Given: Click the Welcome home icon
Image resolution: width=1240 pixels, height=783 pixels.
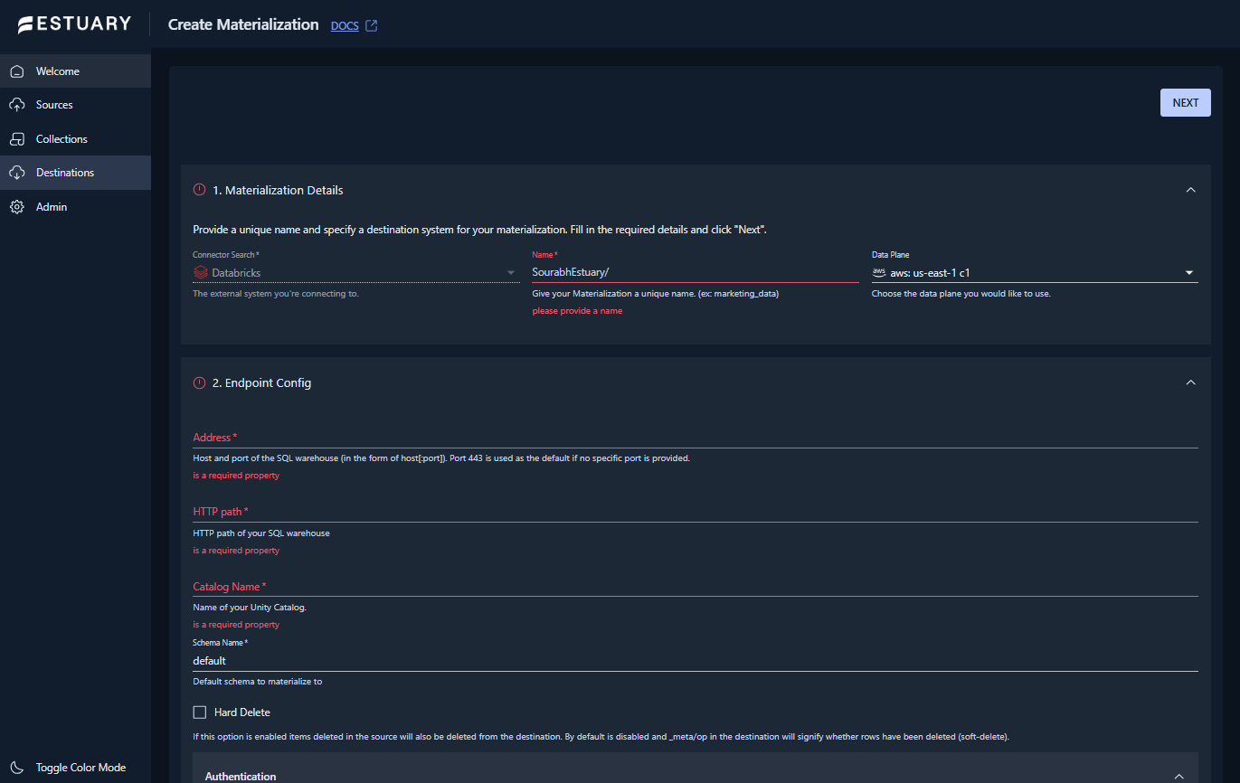Looking at the screenshot, I should pos(17,71).
